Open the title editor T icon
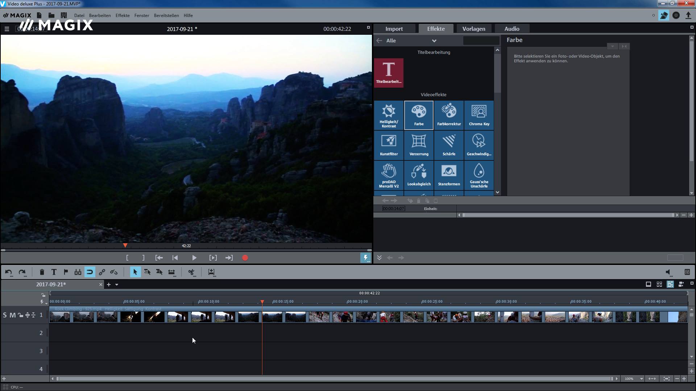The image size is (696, 391). 54,272
